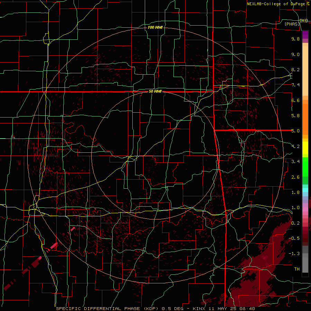
Task: Click the 3.4 scale label
Action: pos(295,162)
